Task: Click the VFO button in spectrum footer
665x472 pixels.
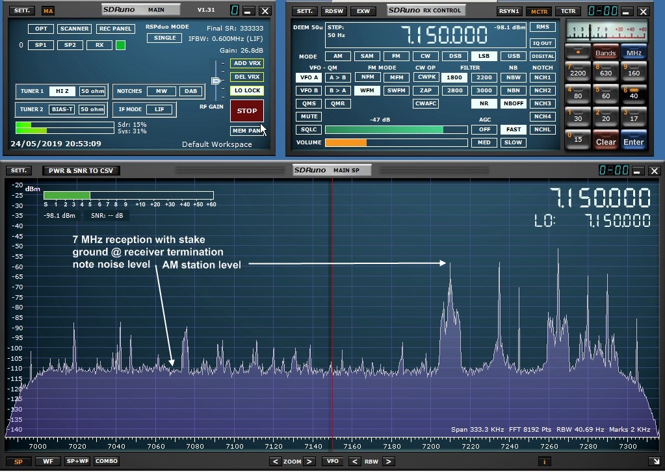Action: click(333, 462)
